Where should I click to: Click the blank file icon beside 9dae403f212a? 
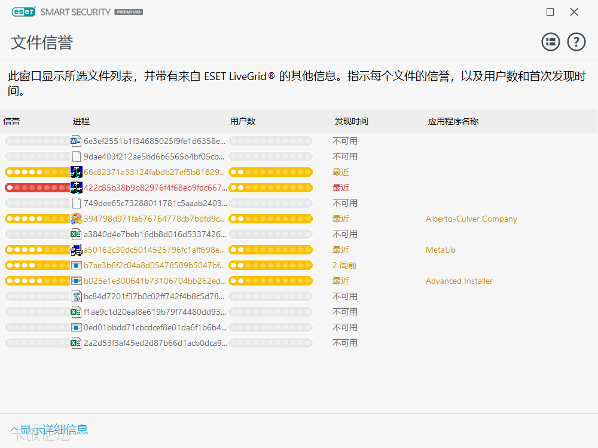(x=76, y=157)
